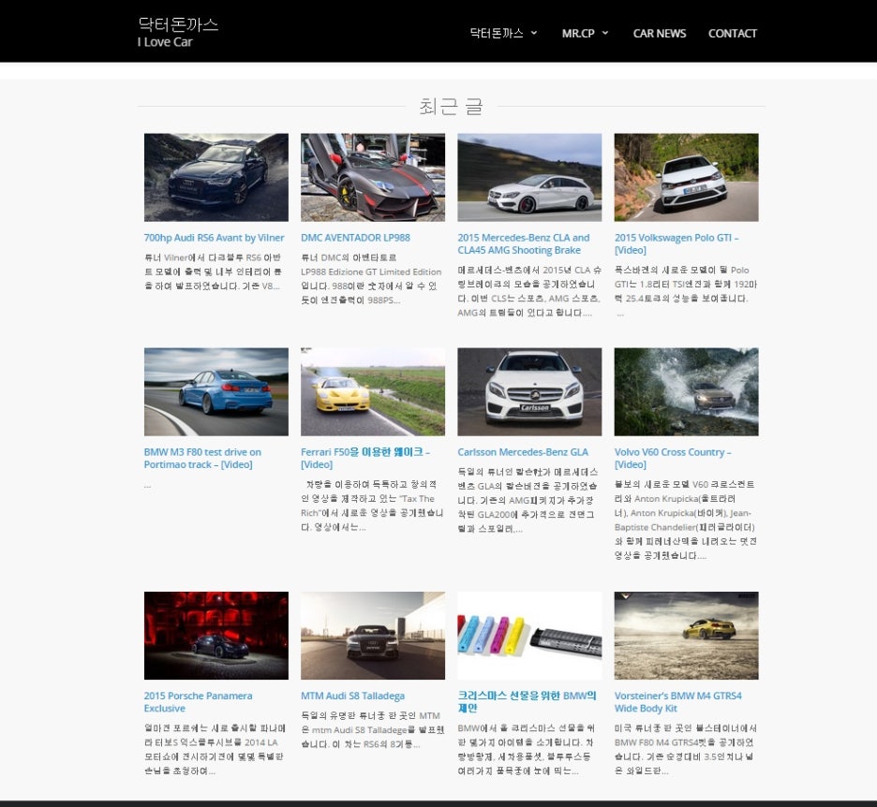Click the Volvo V60 water splash thumbnail
This screenshot has width=877, height=807.
point(686,391)
